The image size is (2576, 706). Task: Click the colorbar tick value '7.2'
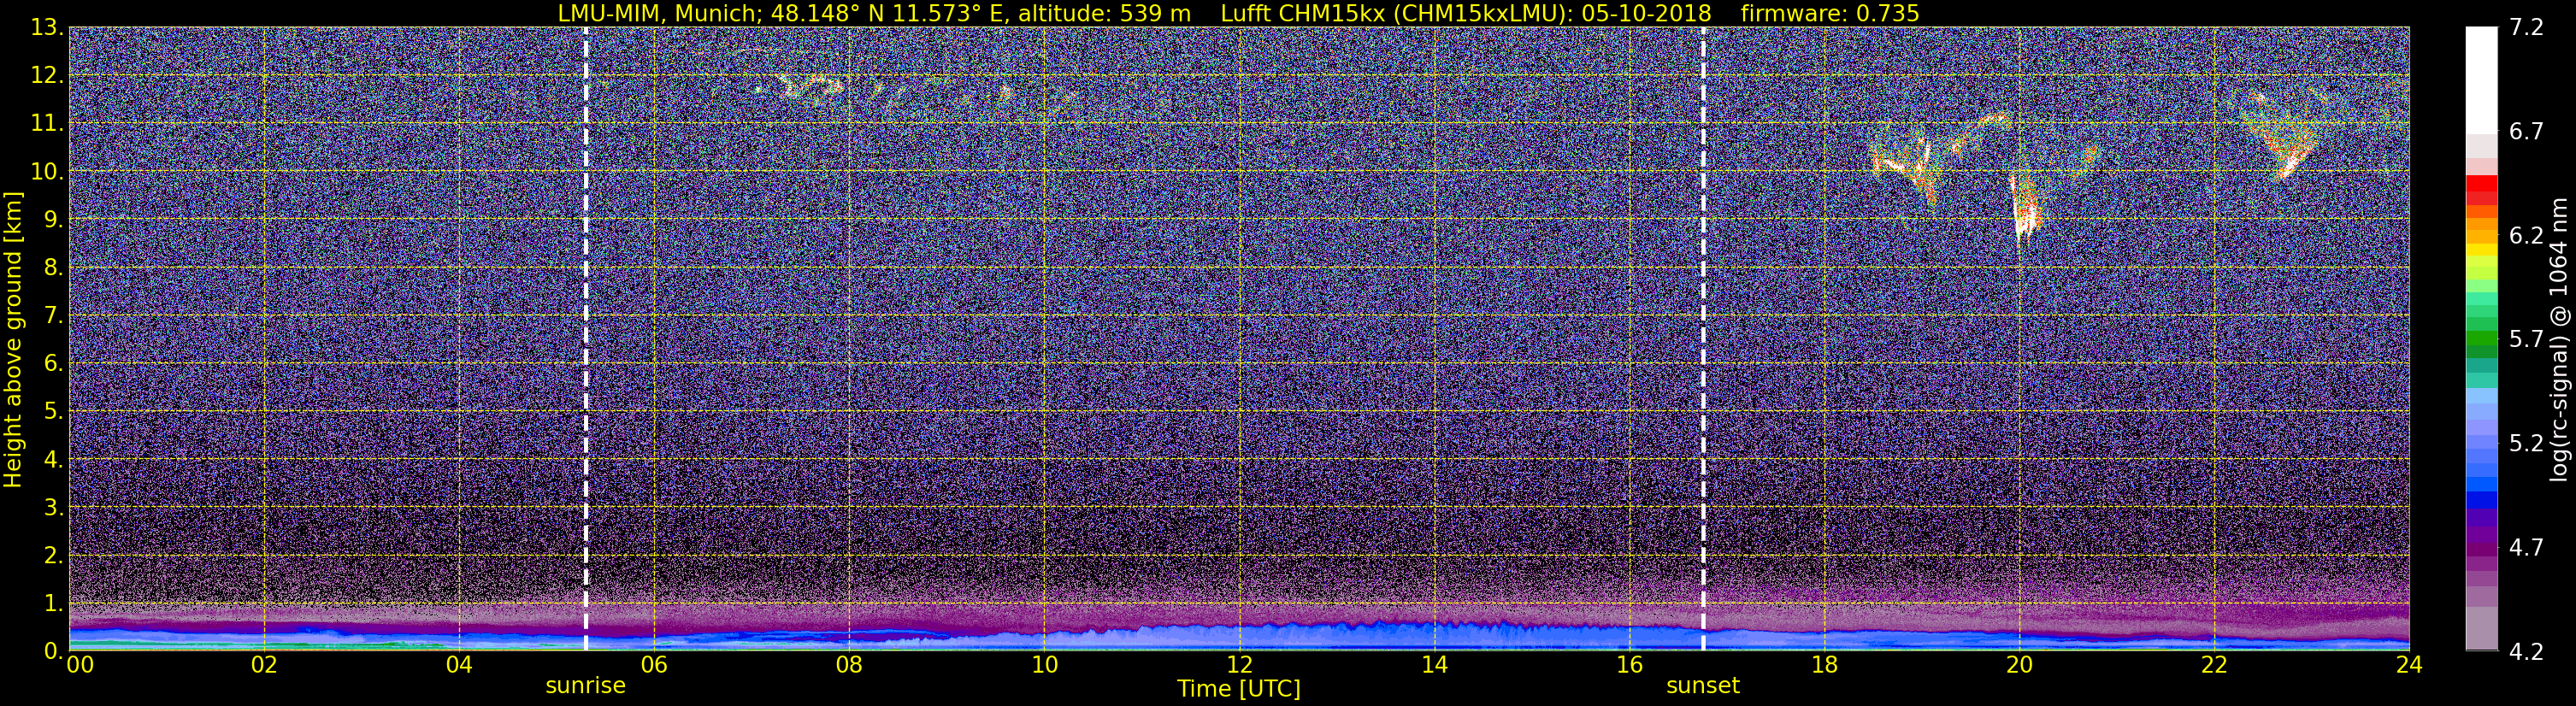(x=2526, y=27)
